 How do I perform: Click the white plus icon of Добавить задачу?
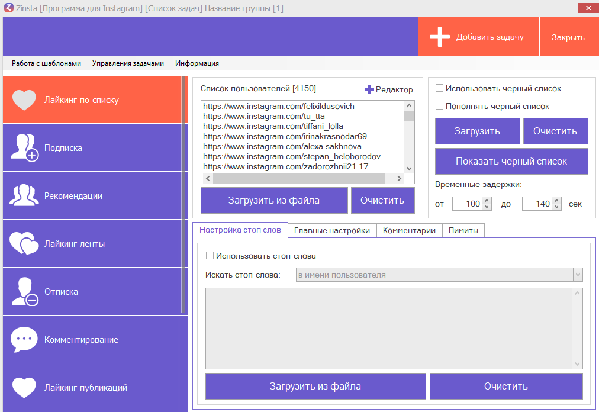coord(440,37)
